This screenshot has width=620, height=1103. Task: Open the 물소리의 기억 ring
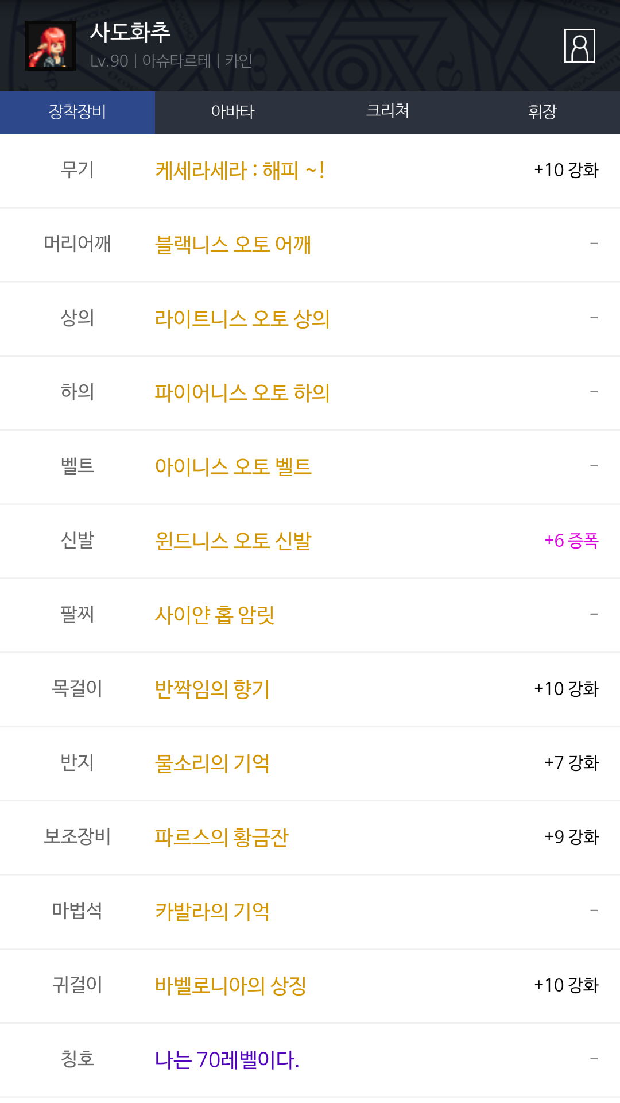point(212,763)
